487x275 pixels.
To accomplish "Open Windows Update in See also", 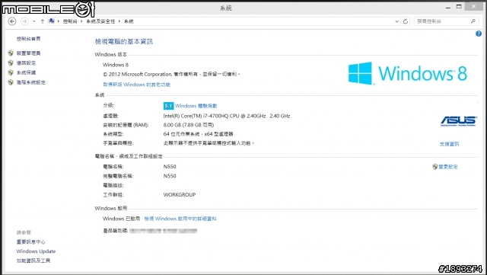I will [x=36, y=251].
